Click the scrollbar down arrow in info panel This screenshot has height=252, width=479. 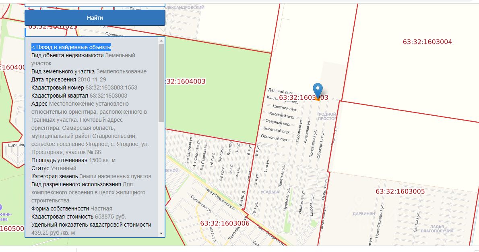pos(161,233)
